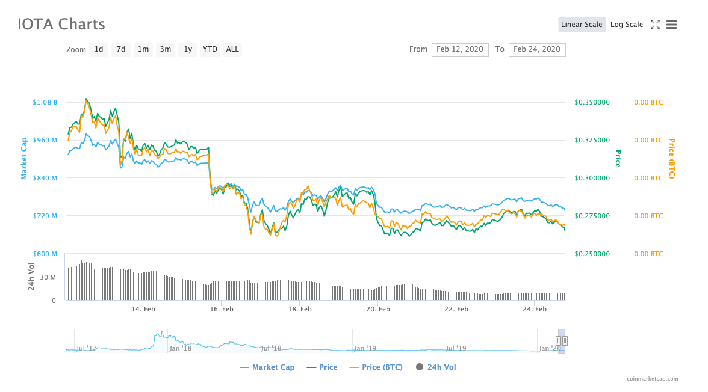Open the chart hamburger menu icon

point(671,25)
